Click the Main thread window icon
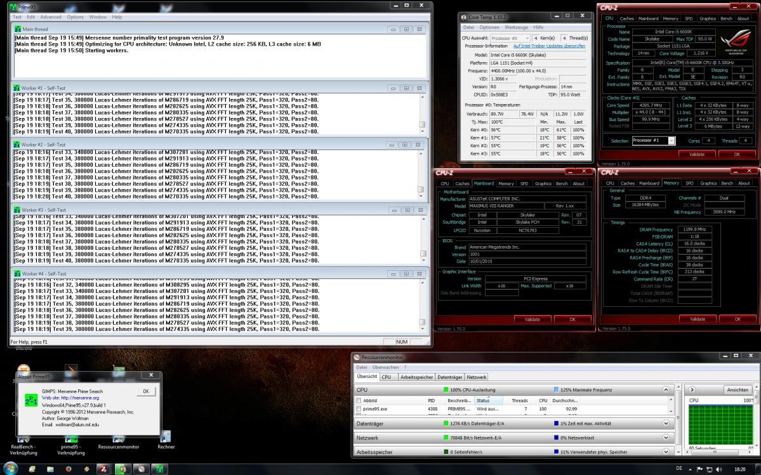761x475 pixels. [x=18, y=29]
